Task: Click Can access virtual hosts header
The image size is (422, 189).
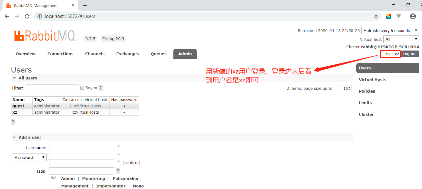Action: (85, 100)
